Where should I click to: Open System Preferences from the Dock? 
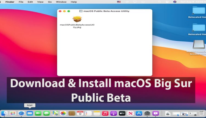pyautogui.click(x=147, y=113)
